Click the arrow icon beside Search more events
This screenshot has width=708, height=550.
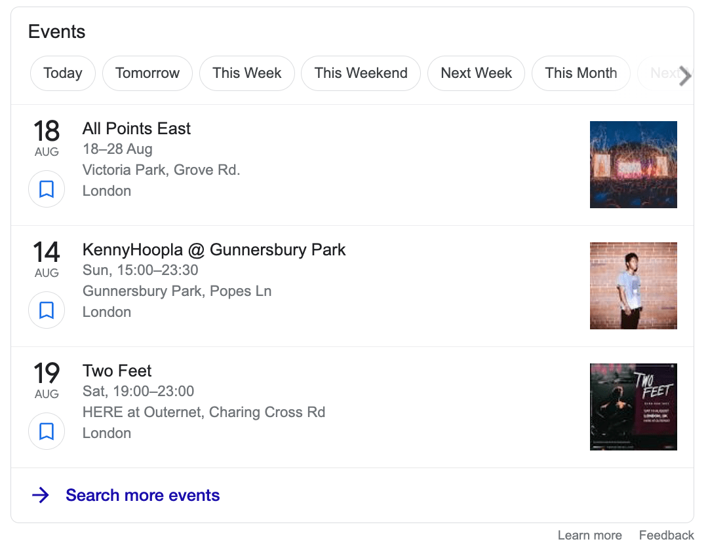(41, 496)
